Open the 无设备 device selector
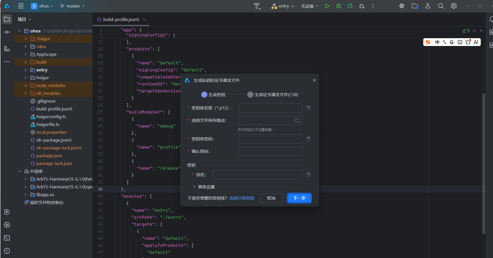Viewport: 493px width, 258px height. point(309,6)
